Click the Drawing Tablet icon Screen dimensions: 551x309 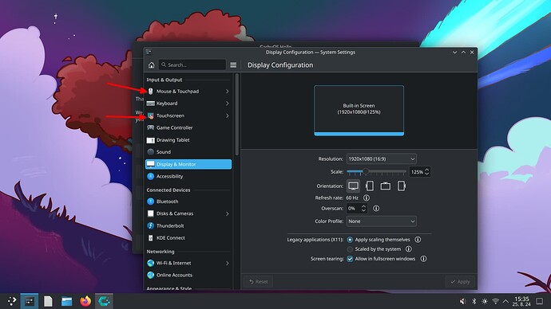tap(150, 140)
